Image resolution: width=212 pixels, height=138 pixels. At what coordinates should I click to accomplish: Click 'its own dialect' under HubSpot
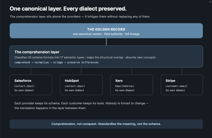click(74, 90)
